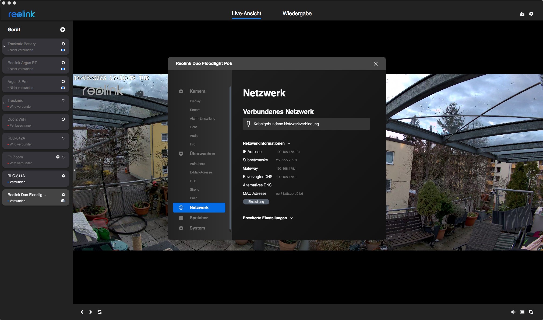The height and width of the screenshot is (320, 543).
Task: Expand the Trackmix device tree arrow
Action: point(4,103)
